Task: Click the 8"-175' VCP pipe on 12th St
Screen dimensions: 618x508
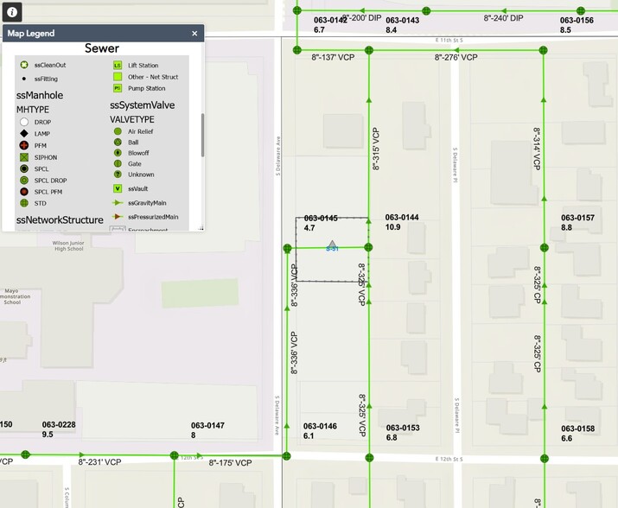Action: [230, 463]
